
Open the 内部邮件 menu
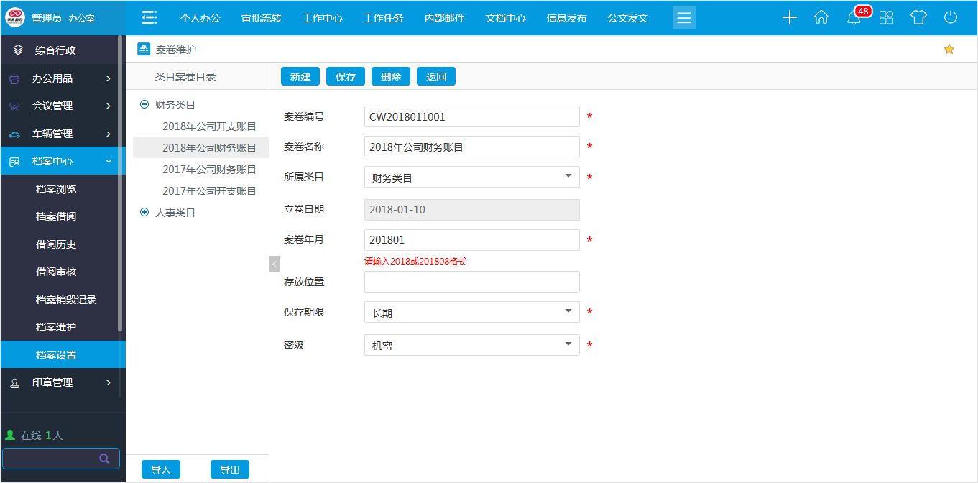click(444, 17)
